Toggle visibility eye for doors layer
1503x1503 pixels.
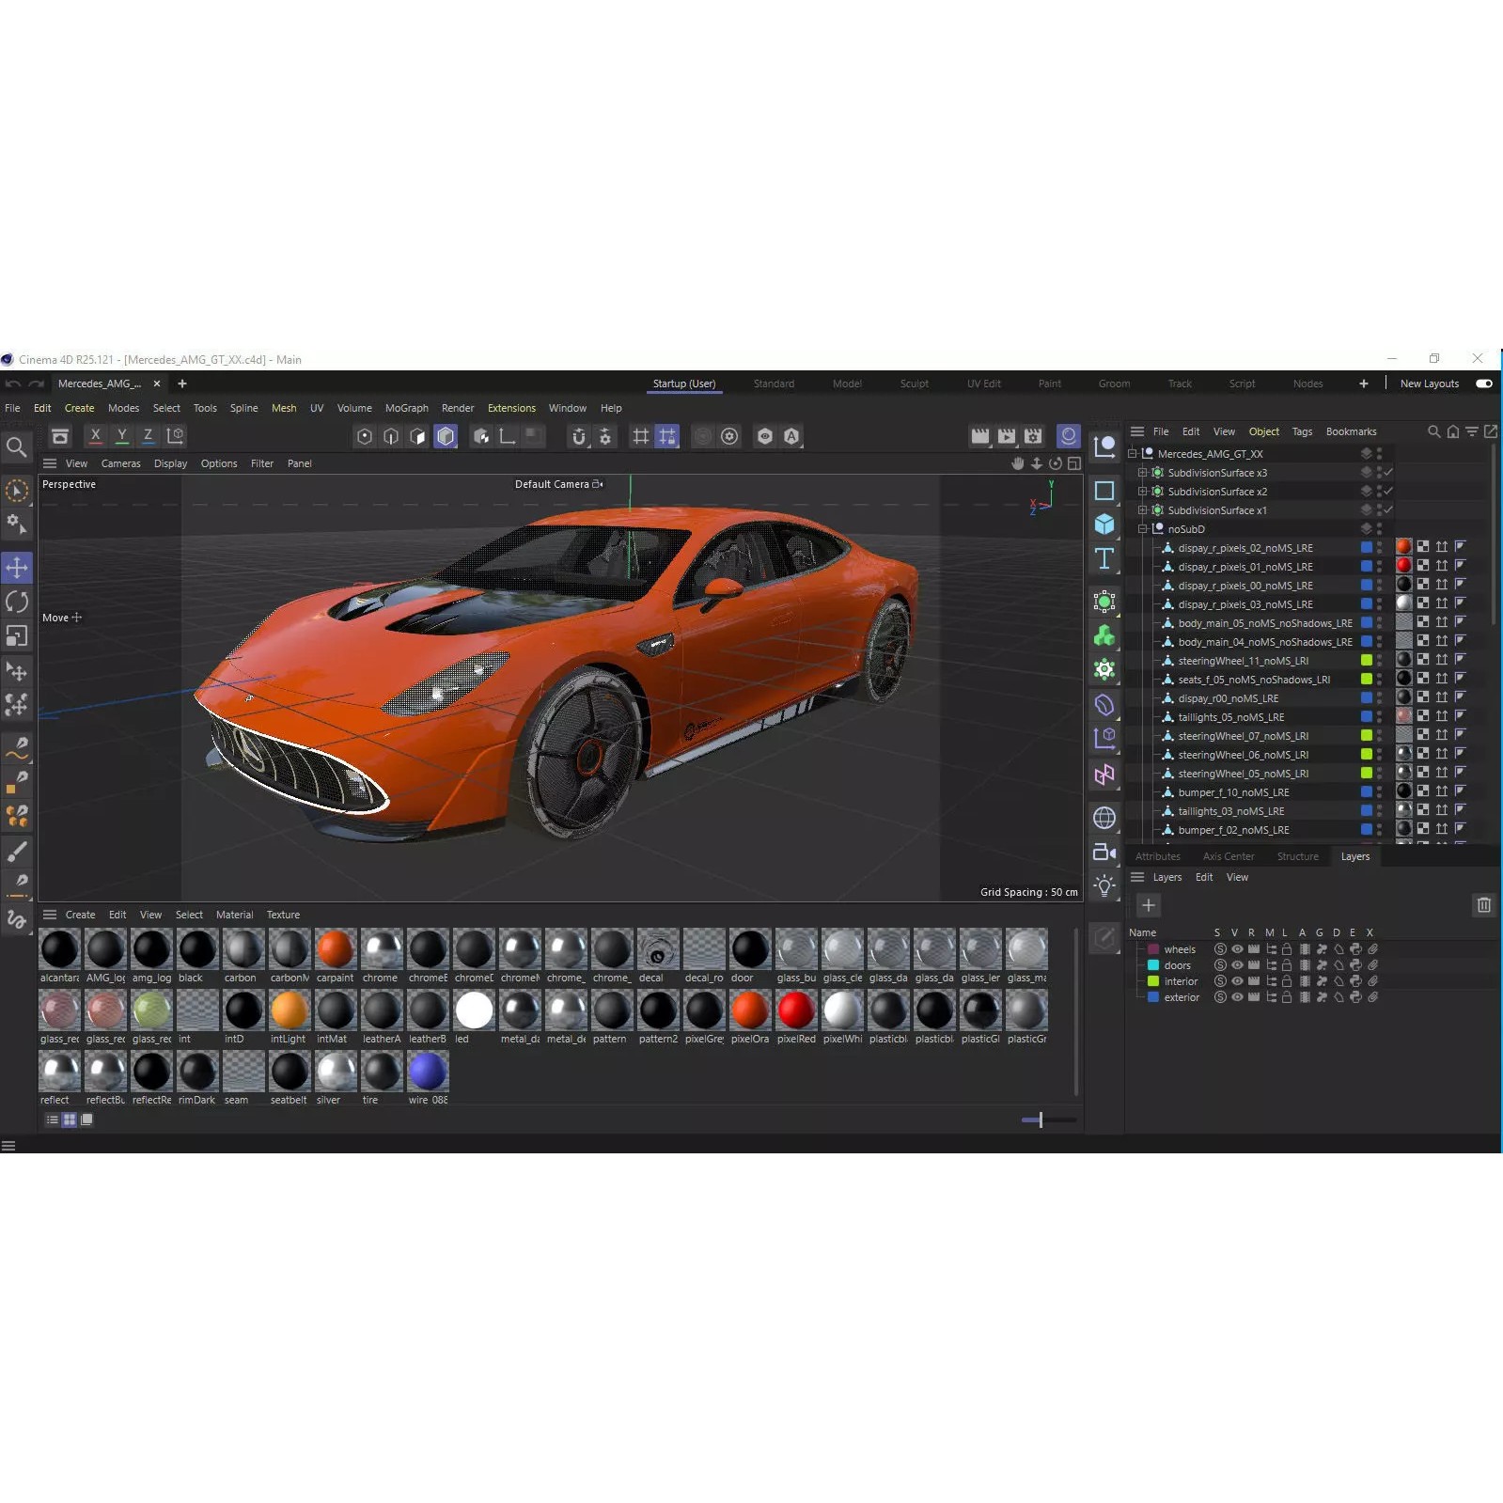(1237, 965)
